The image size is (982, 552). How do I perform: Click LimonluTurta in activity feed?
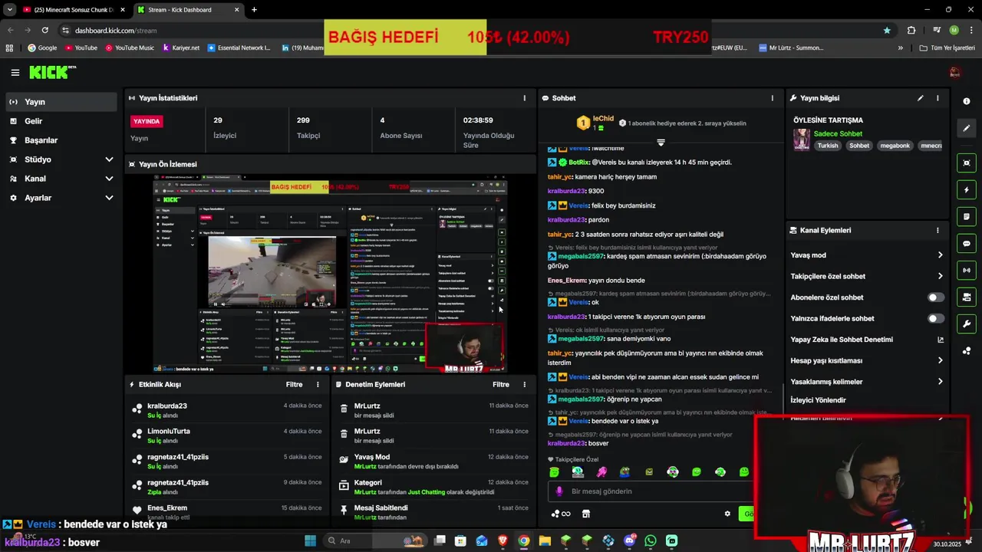click(x=169, y=432)
